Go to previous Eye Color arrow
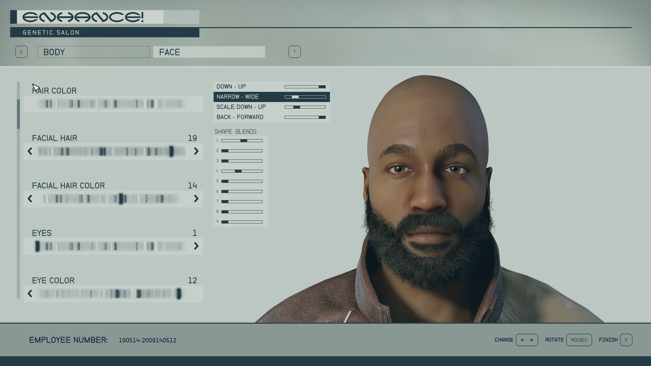651x366 pixels. tap(30, 293)
